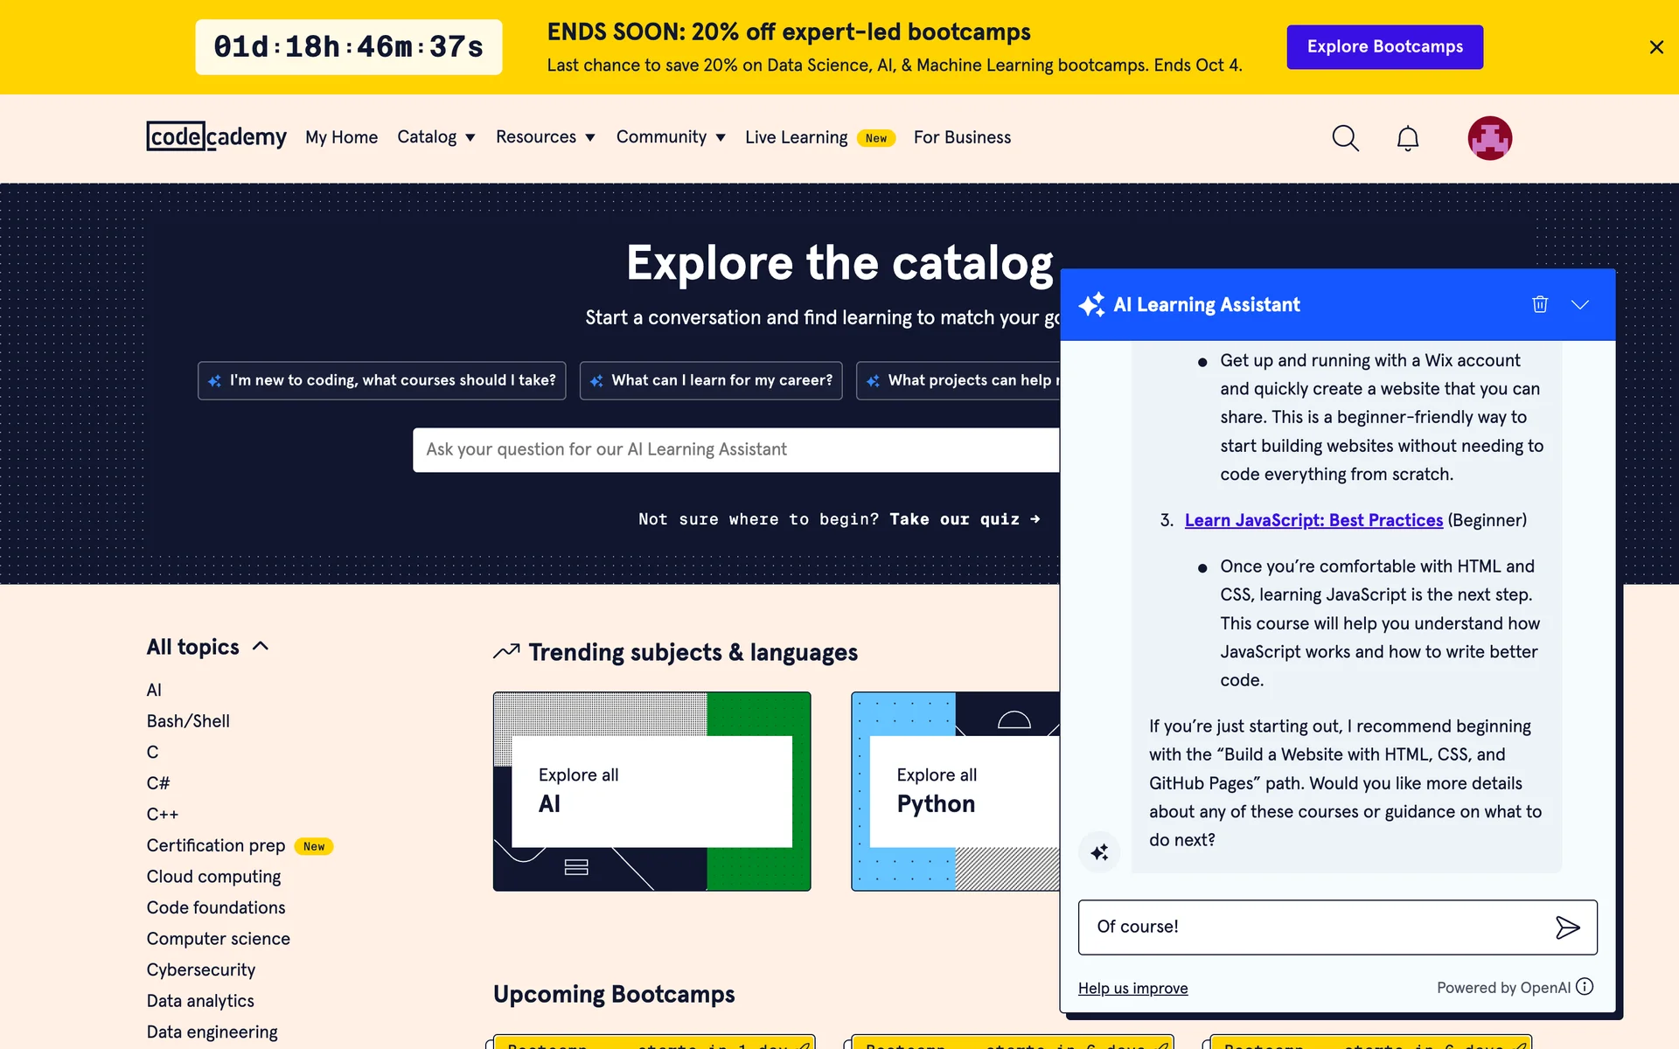
Task: Expand the Resources dropdown menu
Action: (545, 137)
